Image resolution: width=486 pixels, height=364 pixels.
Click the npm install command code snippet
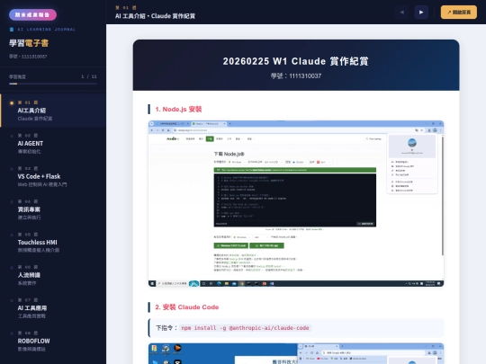(245, 328)
